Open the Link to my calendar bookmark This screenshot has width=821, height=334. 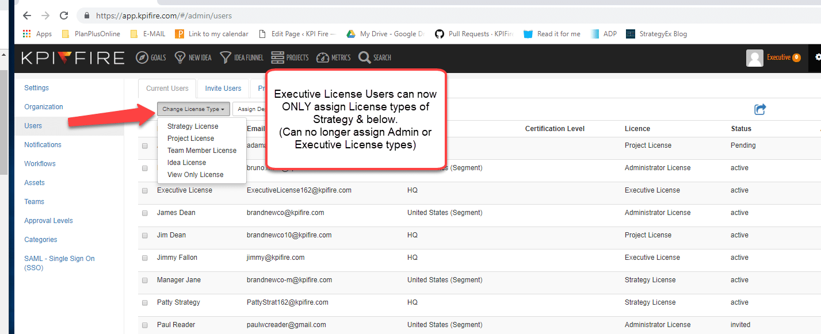[212, 34]
